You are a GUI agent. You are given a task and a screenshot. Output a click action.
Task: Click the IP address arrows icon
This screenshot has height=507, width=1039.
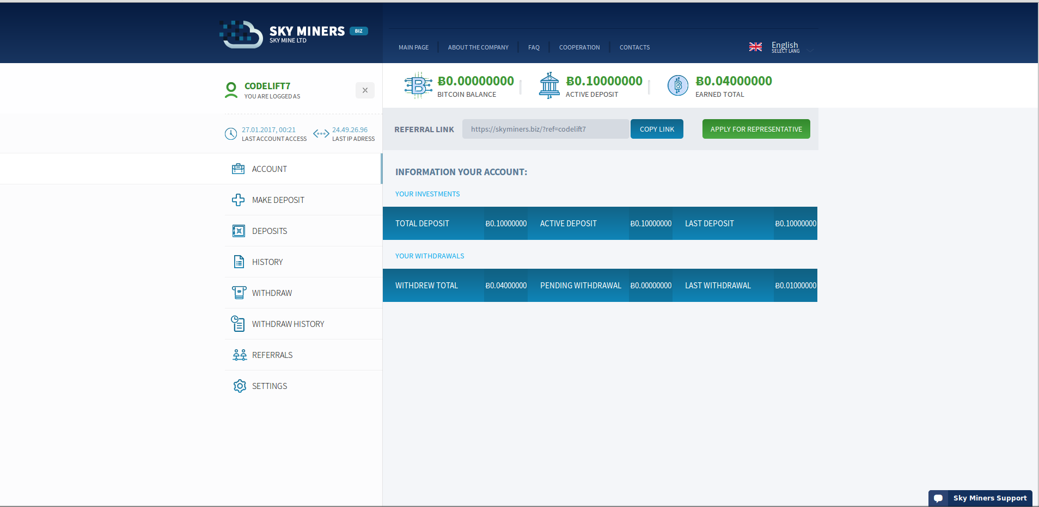pyautogui.click(x=321, y=133)
